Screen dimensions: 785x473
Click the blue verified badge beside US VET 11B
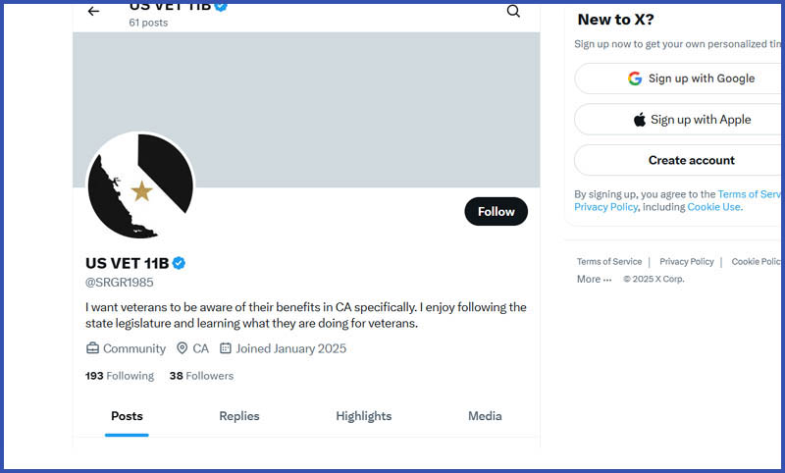coord(179,263)
